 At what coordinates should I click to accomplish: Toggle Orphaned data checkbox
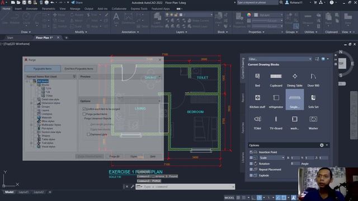pos(88,135)
